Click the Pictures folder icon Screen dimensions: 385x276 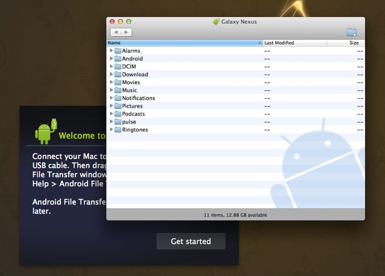pos(118,106)
